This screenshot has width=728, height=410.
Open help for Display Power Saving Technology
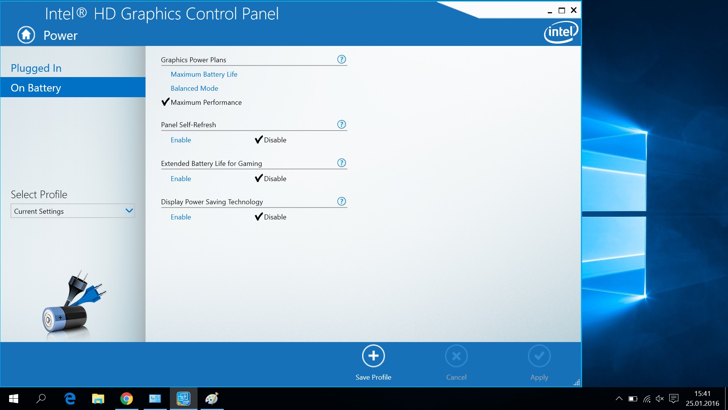pos(342,201)
